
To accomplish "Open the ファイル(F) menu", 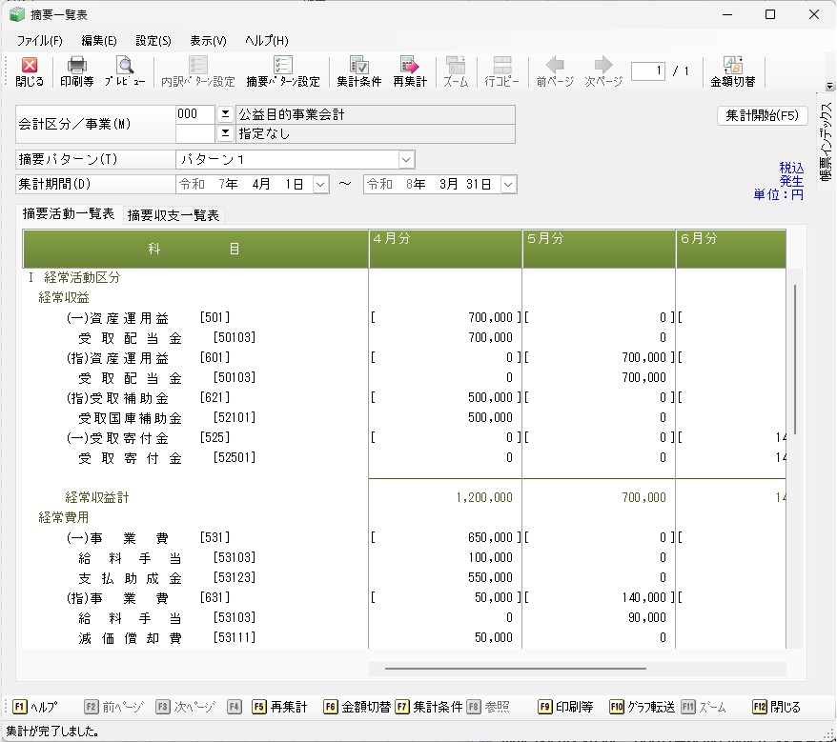I will 39,41.
